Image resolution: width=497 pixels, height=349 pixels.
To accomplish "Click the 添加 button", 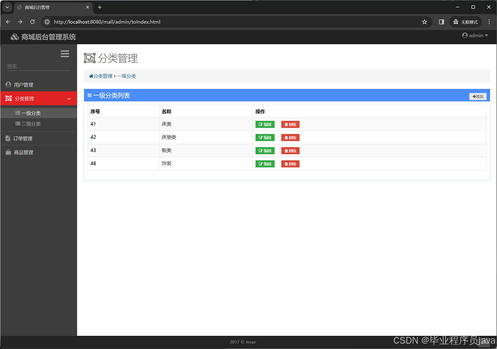I will (478, 96).
